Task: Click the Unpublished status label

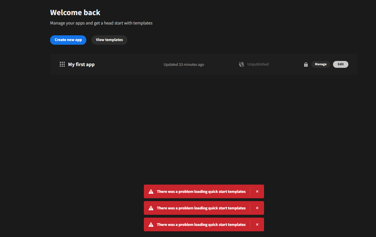Action: tap(258, 64)
